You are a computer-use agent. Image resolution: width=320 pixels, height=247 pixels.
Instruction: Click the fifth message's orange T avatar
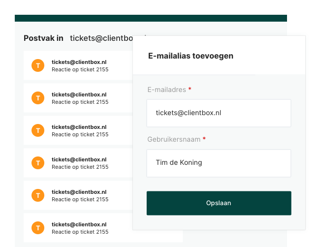click(38, 195)
